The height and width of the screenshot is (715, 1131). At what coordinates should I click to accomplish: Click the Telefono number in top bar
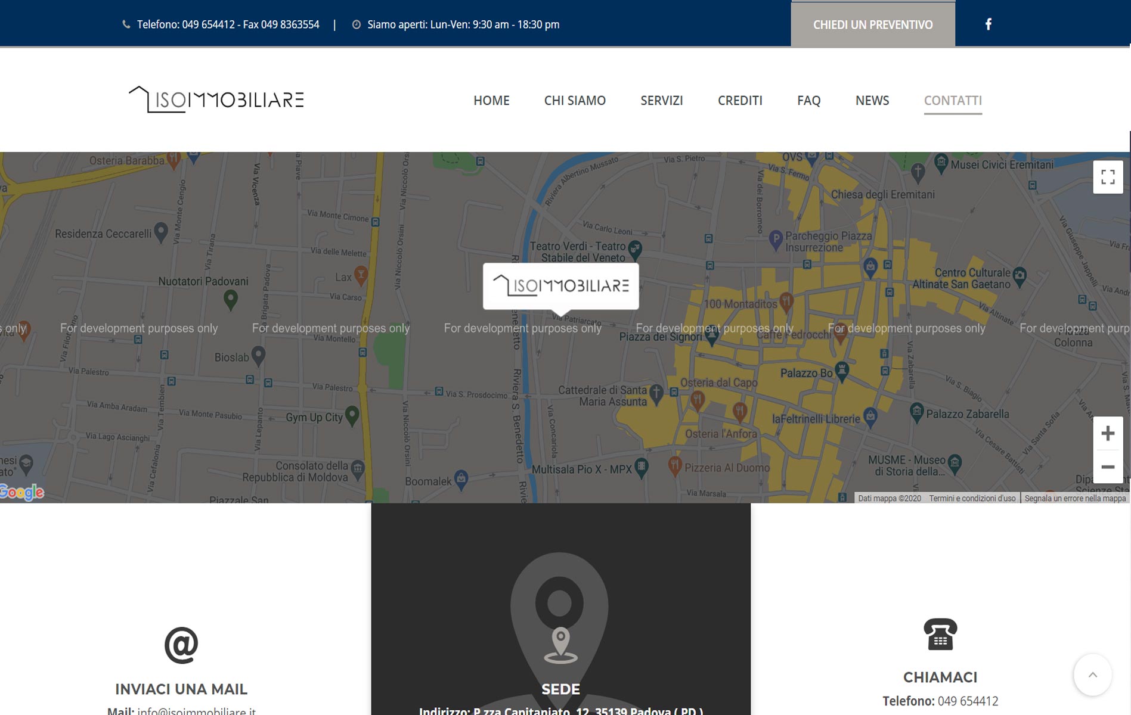[228, 24]
